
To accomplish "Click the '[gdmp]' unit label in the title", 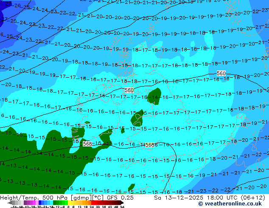I will point(81,197).
